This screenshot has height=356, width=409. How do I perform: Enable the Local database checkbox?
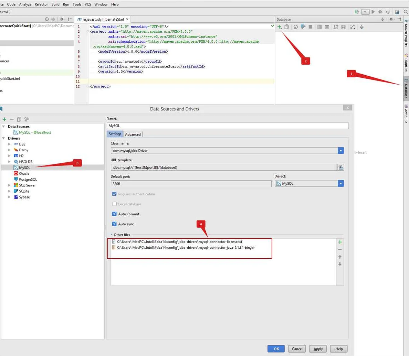(x=114, y=204)
